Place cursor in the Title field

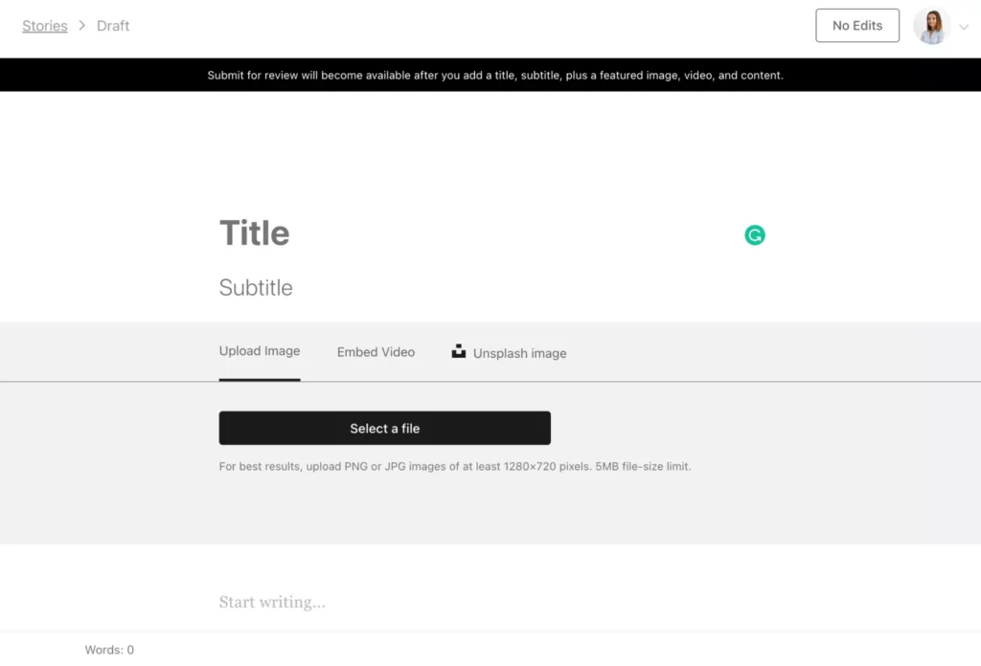(x=255, y=233)
